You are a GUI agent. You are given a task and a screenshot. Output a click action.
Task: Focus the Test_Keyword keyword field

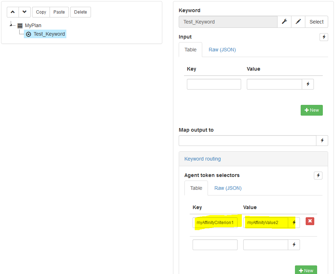[228, 22]
